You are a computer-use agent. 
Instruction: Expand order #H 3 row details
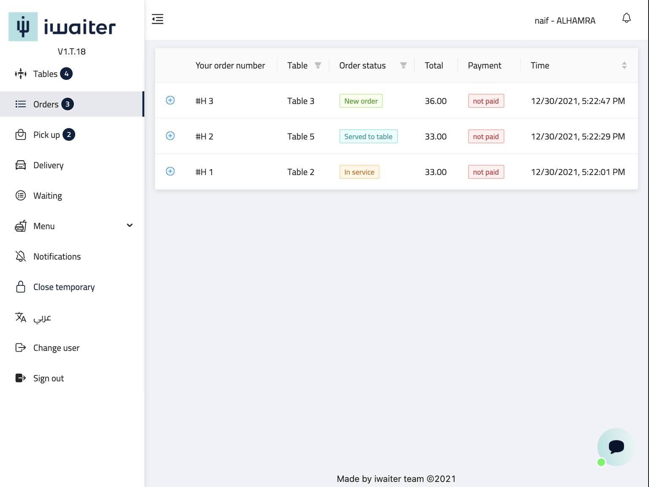coord(170,101)
